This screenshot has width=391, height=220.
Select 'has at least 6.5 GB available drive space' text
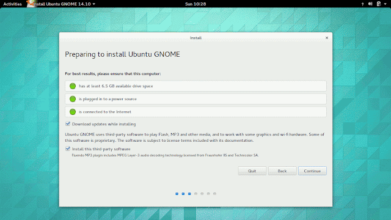(115, 86)
